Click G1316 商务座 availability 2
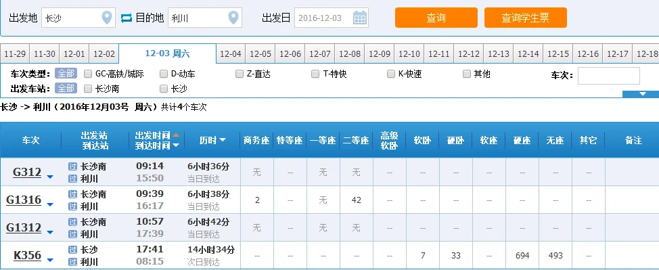Viewport: 659px width, 270px height. 257,200
